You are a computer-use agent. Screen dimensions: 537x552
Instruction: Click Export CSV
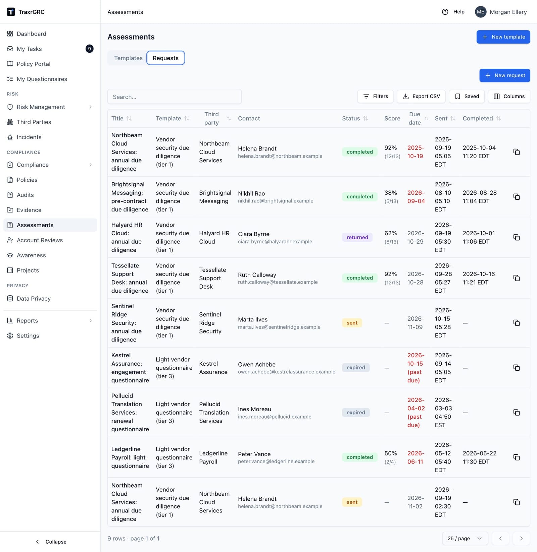click(421, 96)
